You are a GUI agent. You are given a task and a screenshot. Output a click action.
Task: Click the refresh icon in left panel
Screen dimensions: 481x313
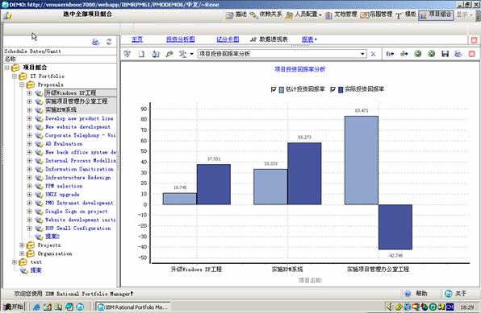(109, 42)
